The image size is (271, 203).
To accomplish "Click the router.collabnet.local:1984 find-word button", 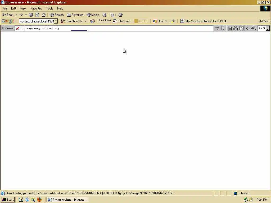I will [x=203, y=21].
